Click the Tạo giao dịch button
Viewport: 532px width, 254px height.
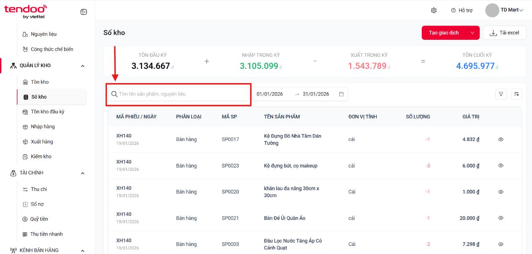(x=444, y=33)
